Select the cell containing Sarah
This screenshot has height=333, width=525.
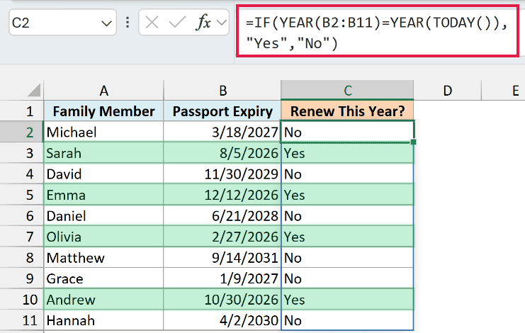pyautogui.click(x=103, y=153)
